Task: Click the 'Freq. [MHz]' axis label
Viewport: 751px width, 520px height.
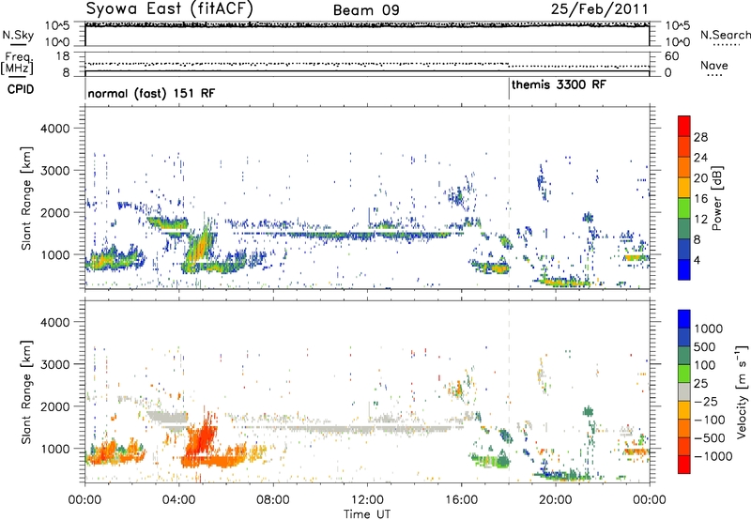Action: pos(14,63)
